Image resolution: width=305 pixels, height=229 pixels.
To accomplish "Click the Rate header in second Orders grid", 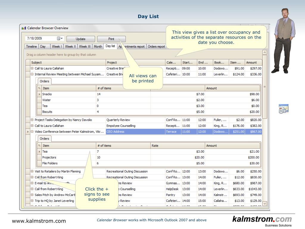I will click(x=178, y=146).
